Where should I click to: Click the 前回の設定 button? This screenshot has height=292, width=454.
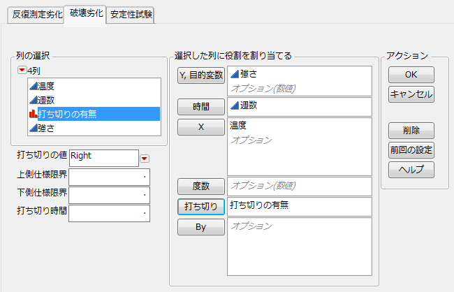411,149
